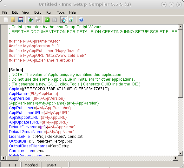This screenshot has height=168, width=184.
Task: Click the SEE THE DOCUMENTATION comment line
Action: pos(93,32)
